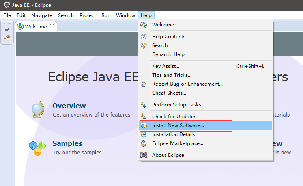The width and height of the screenshot is (303, 186).
Task: Click the restore icon in left sidebar
Action: pyautogui.click(x=7, y=29)
